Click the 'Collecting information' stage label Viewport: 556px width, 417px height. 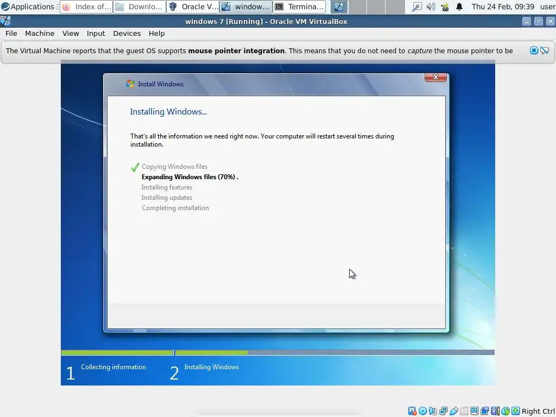[x=113, y=367]
